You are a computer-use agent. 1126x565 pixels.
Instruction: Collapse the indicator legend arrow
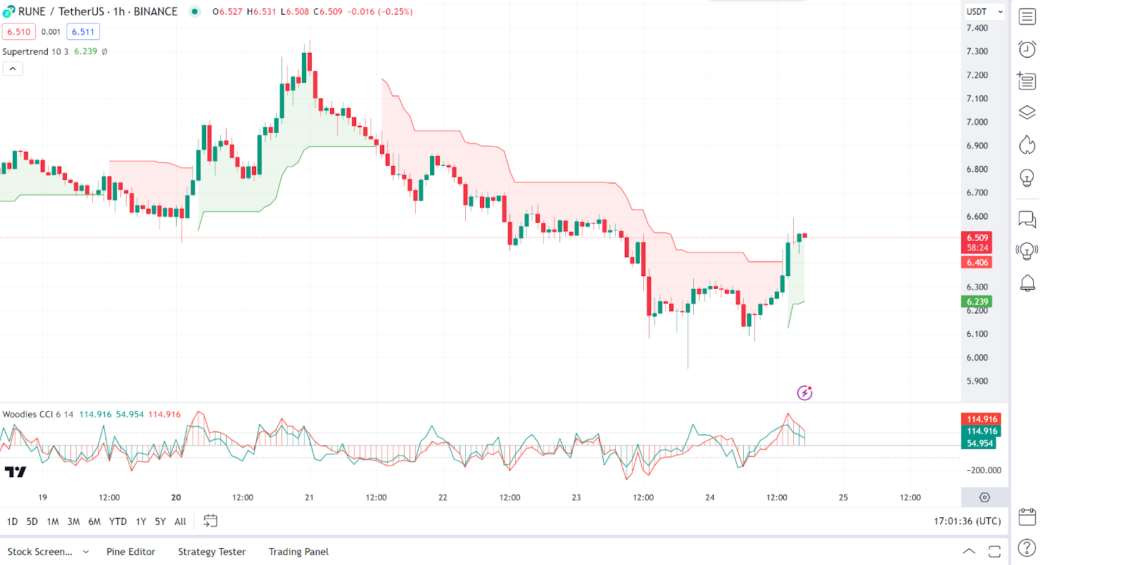pos(13,68)
